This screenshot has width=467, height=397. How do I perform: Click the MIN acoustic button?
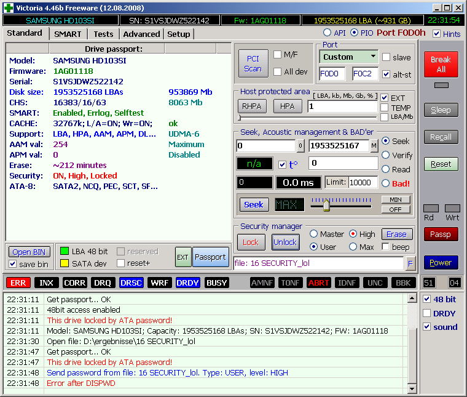coord(396,199)
